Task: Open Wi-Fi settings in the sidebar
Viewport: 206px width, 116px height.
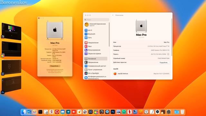Action: 96,30
